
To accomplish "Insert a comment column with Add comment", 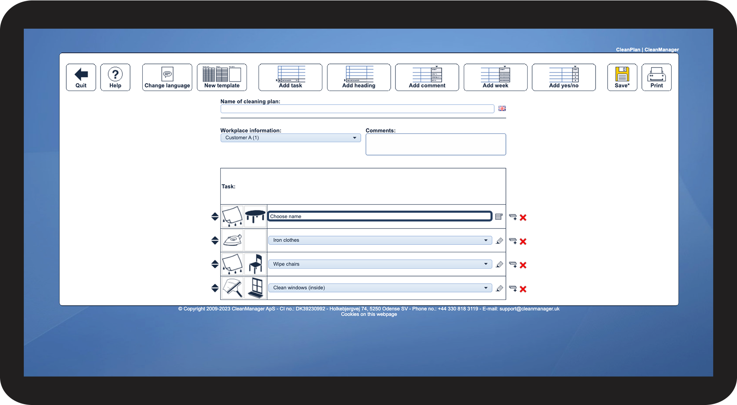I will tap(427, 77).
